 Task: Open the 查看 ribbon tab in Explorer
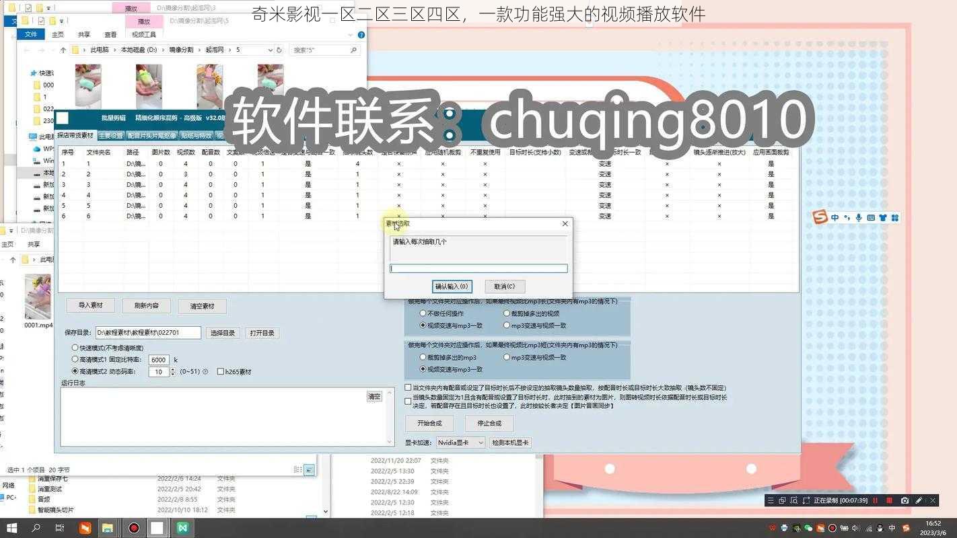tap(110, 34)
